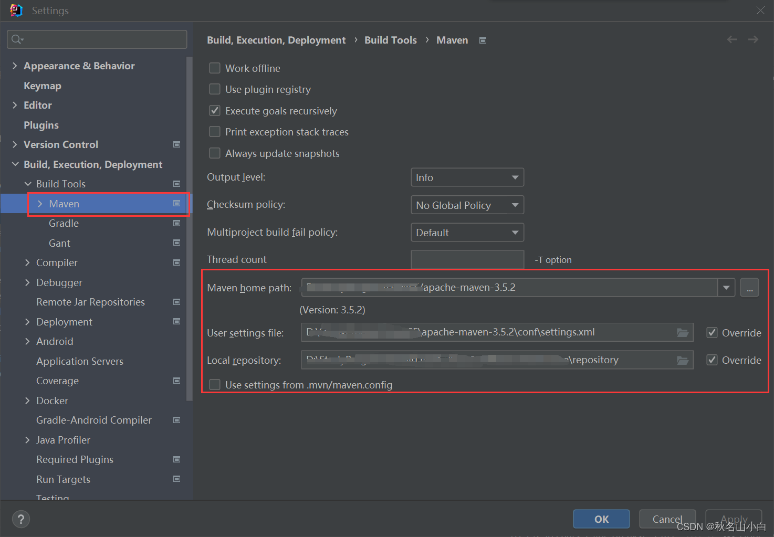The image size is (774, 537).
Task: Toggle Override for User settings file
Action: pyautogui.click(x=712, y=333)
